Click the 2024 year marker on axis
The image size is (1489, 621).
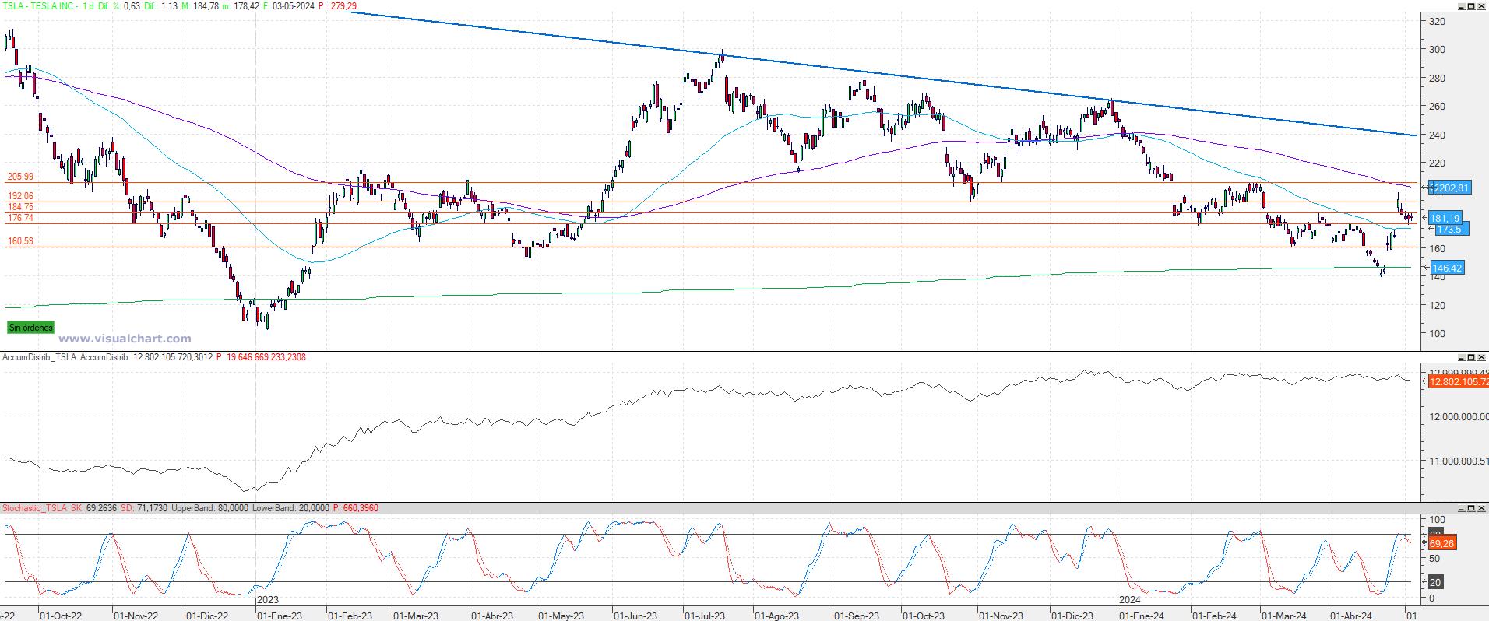click(1130, 600)
